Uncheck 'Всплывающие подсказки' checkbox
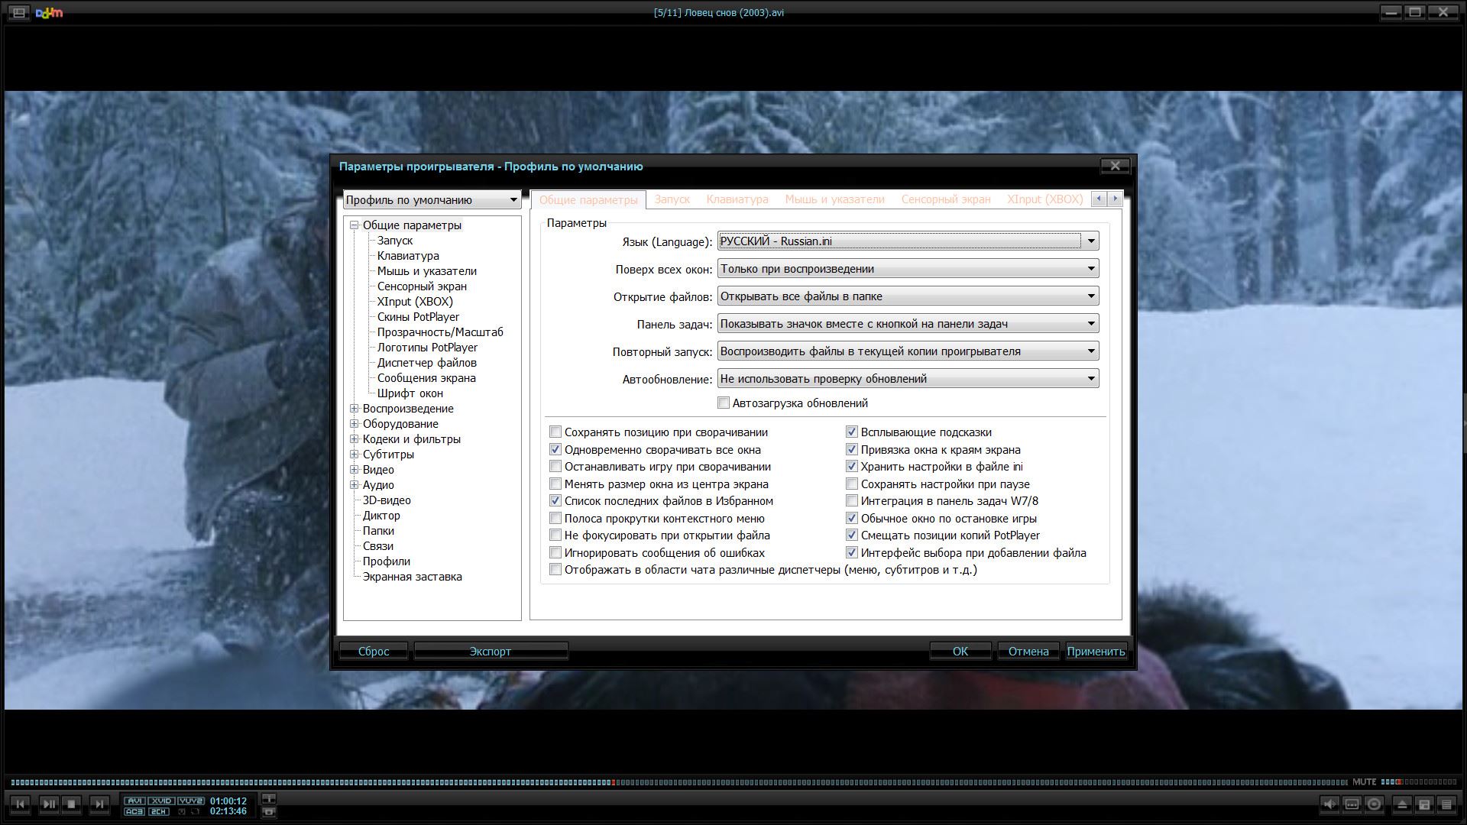 (x=852, y=432)
